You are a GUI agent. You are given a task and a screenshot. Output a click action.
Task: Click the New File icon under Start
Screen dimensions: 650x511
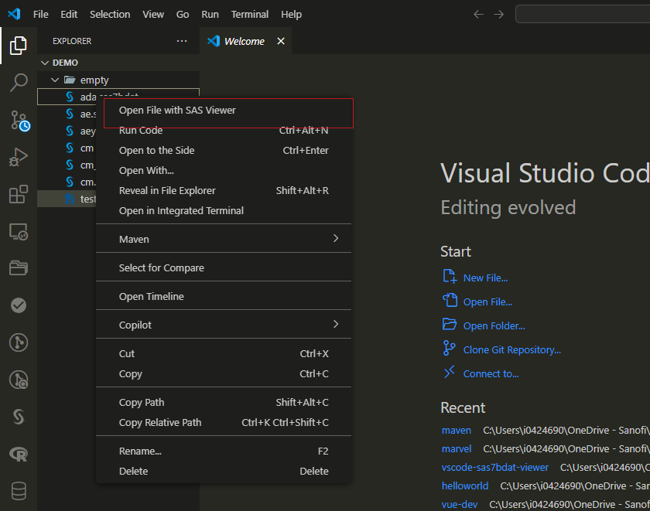[x=450, y=276]
